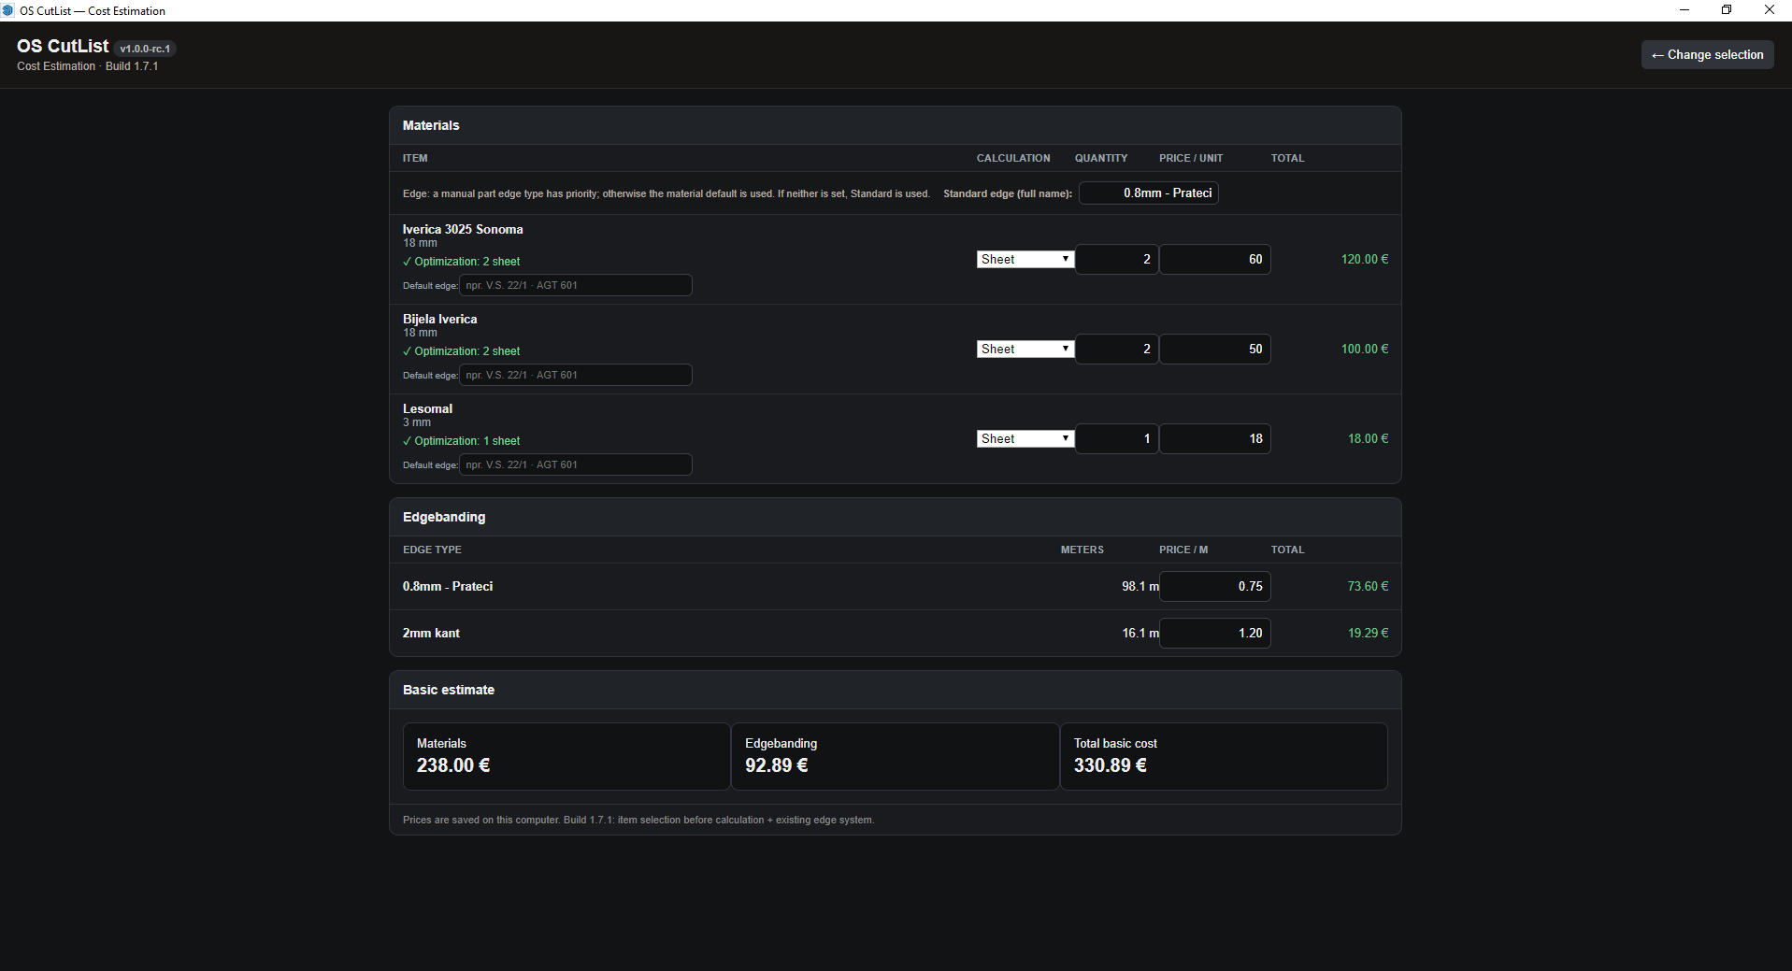Screen dimensions: 1792x971
Task: Close the OS CutList window
Action: point(1770,10)
